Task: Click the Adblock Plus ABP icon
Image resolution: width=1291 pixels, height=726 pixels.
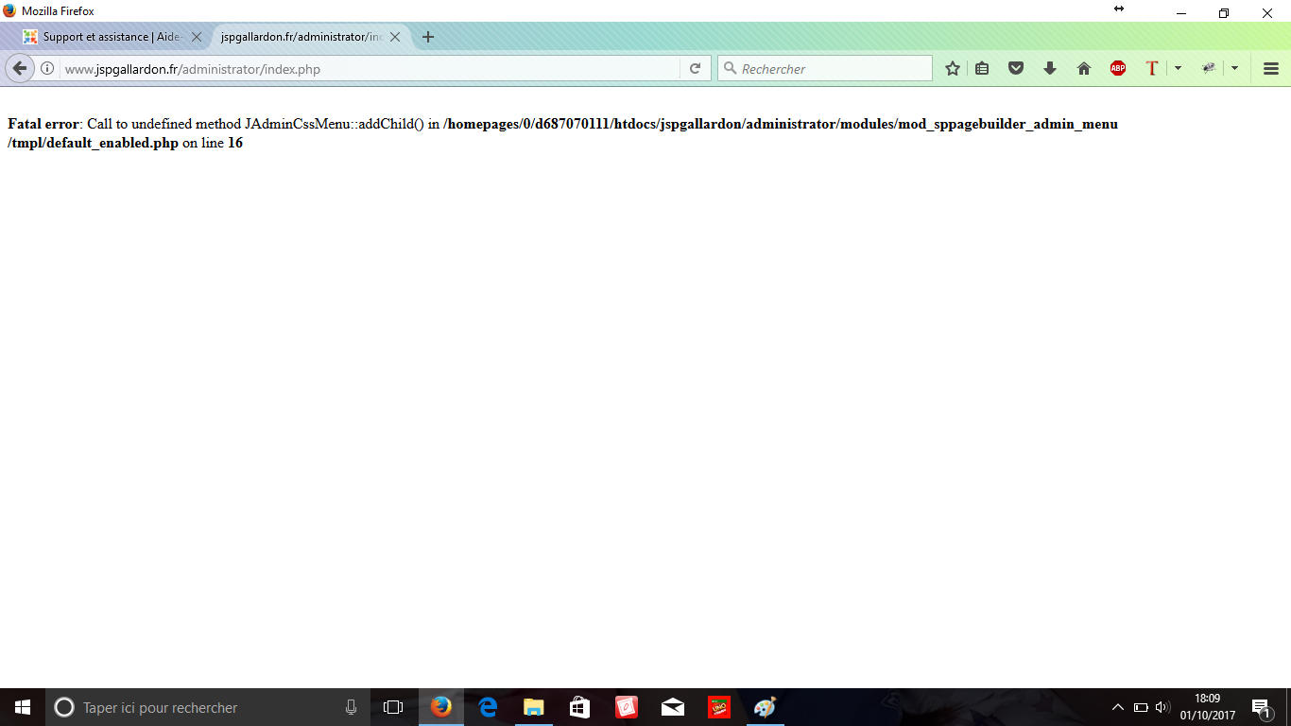Action: (1118, 68)
